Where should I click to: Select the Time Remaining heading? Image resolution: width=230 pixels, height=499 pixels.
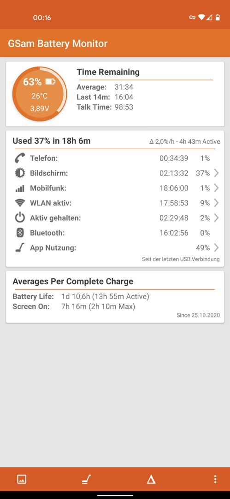click(108, 72)
